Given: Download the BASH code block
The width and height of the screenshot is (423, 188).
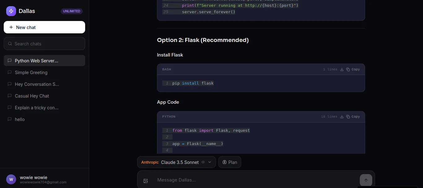Looking at the screenshot, I should click(x=342, y=69).
